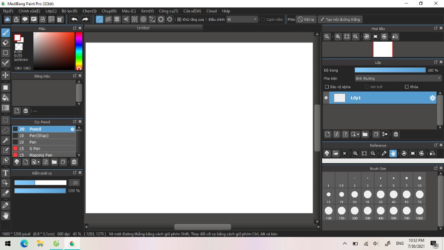
Task: Hide Lớp1 layer visibility dot
Action: pyautogui.click(x=326, y=98)
